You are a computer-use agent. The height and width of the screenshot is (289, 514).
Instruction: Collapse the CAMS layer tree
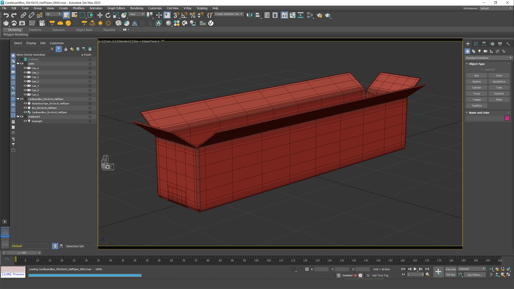click(18, 64)
